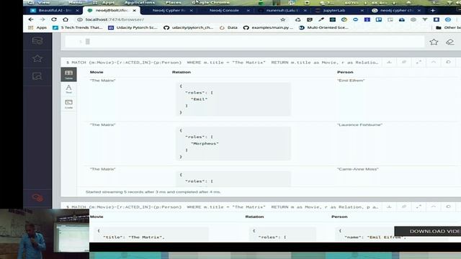The width and height of the screenshot is (461, 259).
Task: Pin the m.title query result frame
Action: click(x=404, y=63)
